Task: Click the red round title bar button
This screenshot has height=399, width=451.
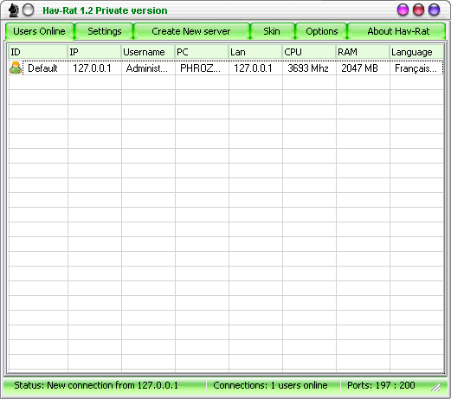Action: 418,10
